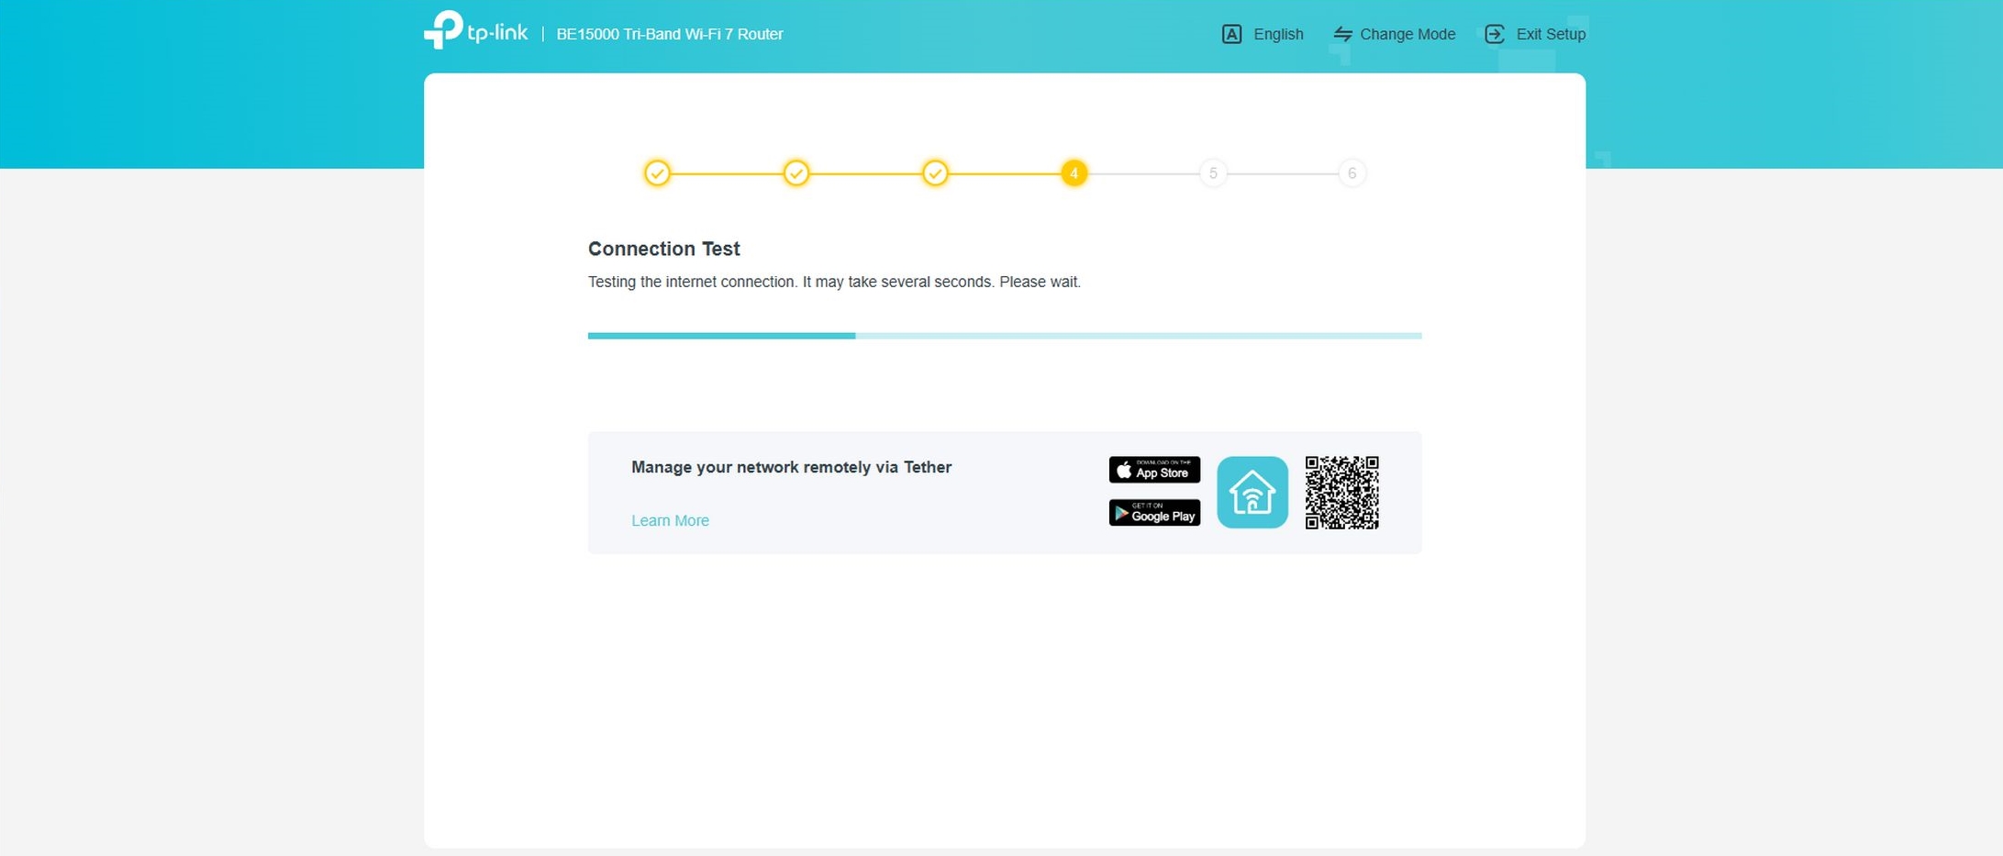
Task: Click the language 'A' icon
Action: point(1231,34)
